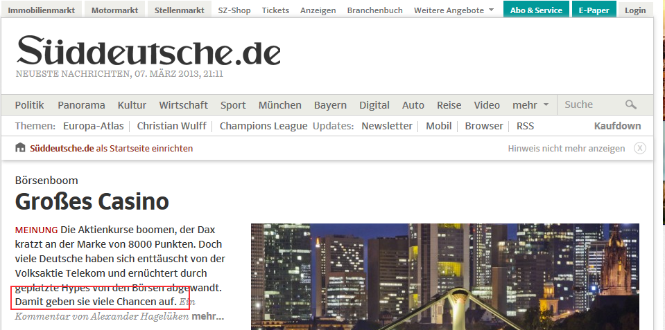Click the Kaufdown link
665x330 pixels.
tap(617, 126)
